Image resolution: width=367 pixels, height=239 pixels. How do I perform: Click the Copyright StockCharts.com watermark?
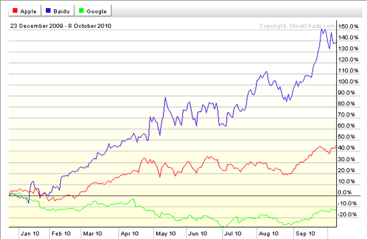click(x=297, y=26)
